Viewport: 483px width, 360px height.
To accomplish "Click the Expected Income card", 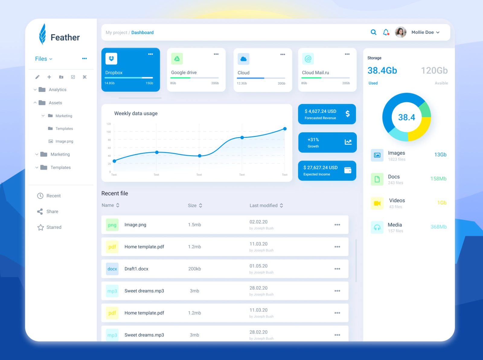I will click(x=327, y=170).
